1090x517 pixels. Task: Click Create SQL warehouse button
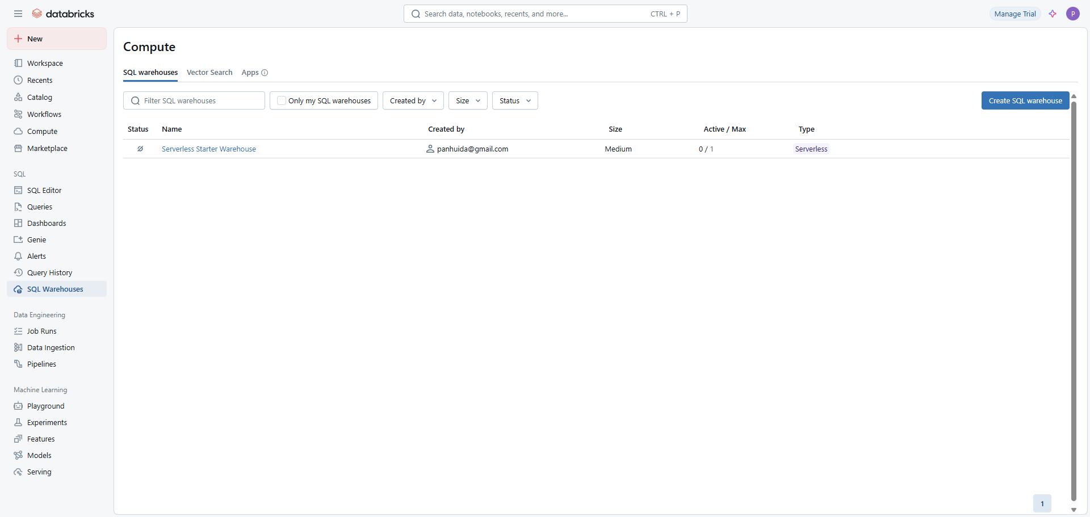(x=1025, y=100)
